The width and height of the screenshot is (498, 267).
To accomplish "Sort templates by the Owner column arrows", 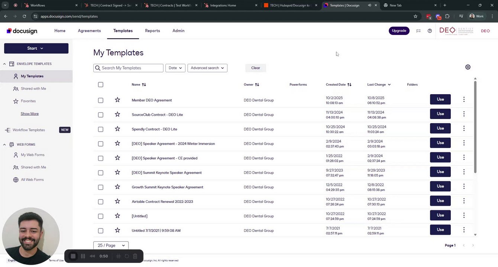I will coord(257,85).
